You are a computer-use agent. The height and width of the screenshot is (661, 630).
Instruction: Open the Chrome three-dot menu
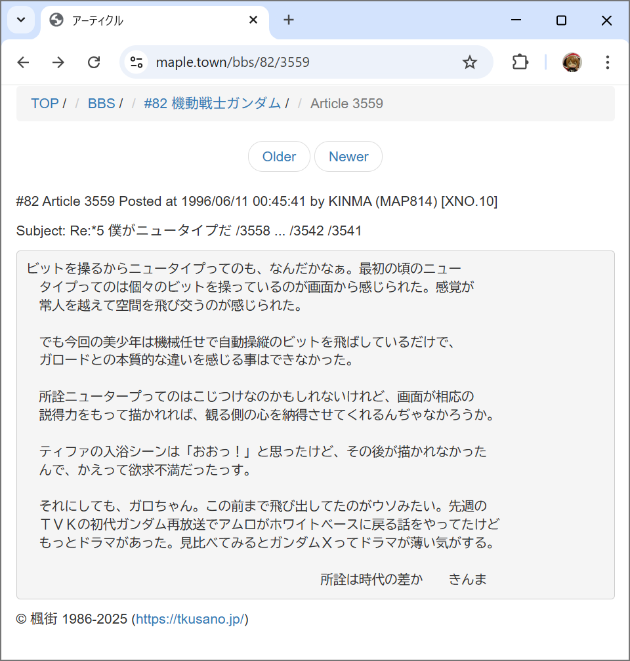tap(607, 62)
